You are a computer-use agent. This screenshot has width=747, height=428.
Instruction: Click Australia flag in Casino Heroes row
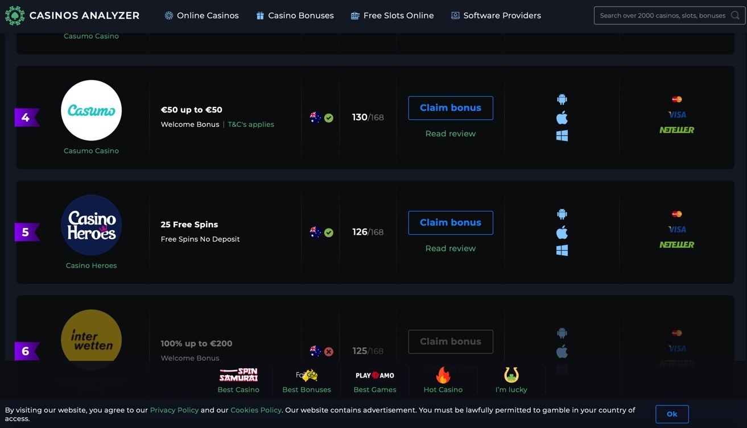click(x=316, y=232)
